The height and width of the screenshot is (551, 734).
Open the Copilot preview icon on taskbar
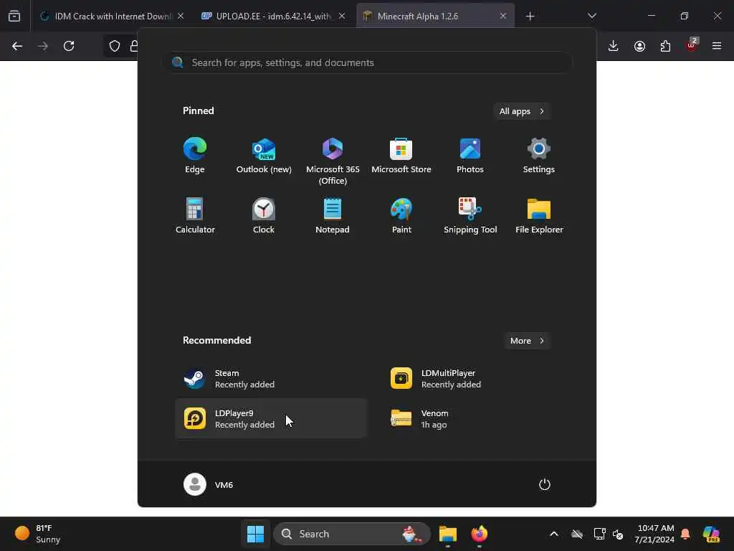711,534
